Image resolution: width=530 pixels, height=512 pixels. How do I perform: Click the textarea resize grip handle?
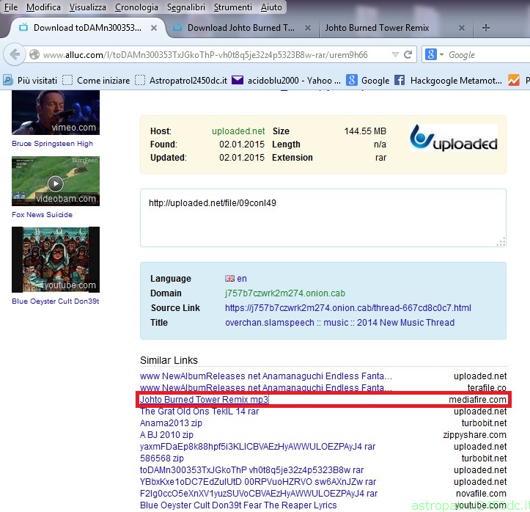point(501,242)
